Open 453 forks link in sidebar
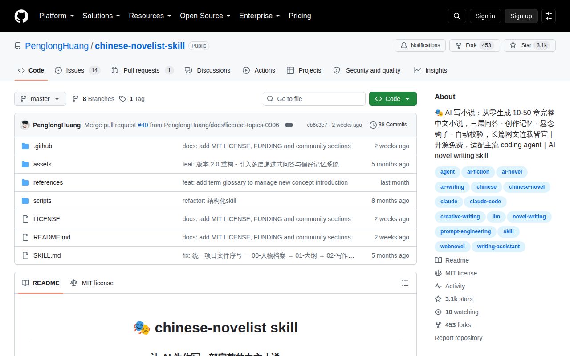This screenshot has height=356, width=570. point(453,325)
